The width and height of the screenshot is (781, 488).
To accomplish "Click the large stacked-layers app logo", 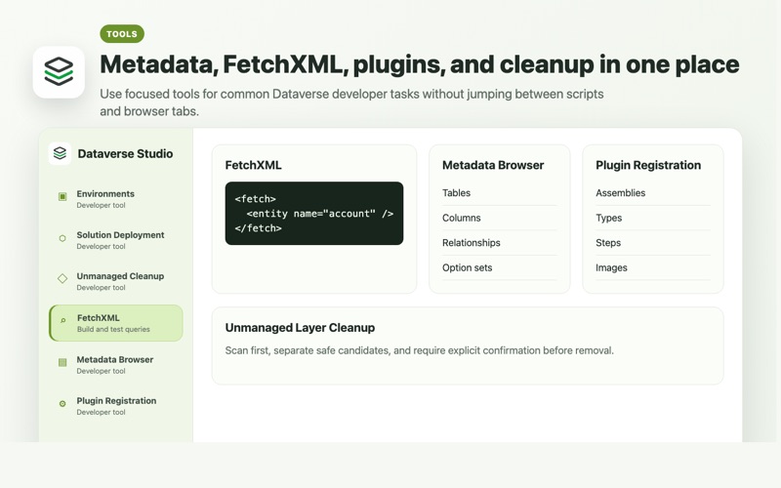I will (x=59, y=72).
